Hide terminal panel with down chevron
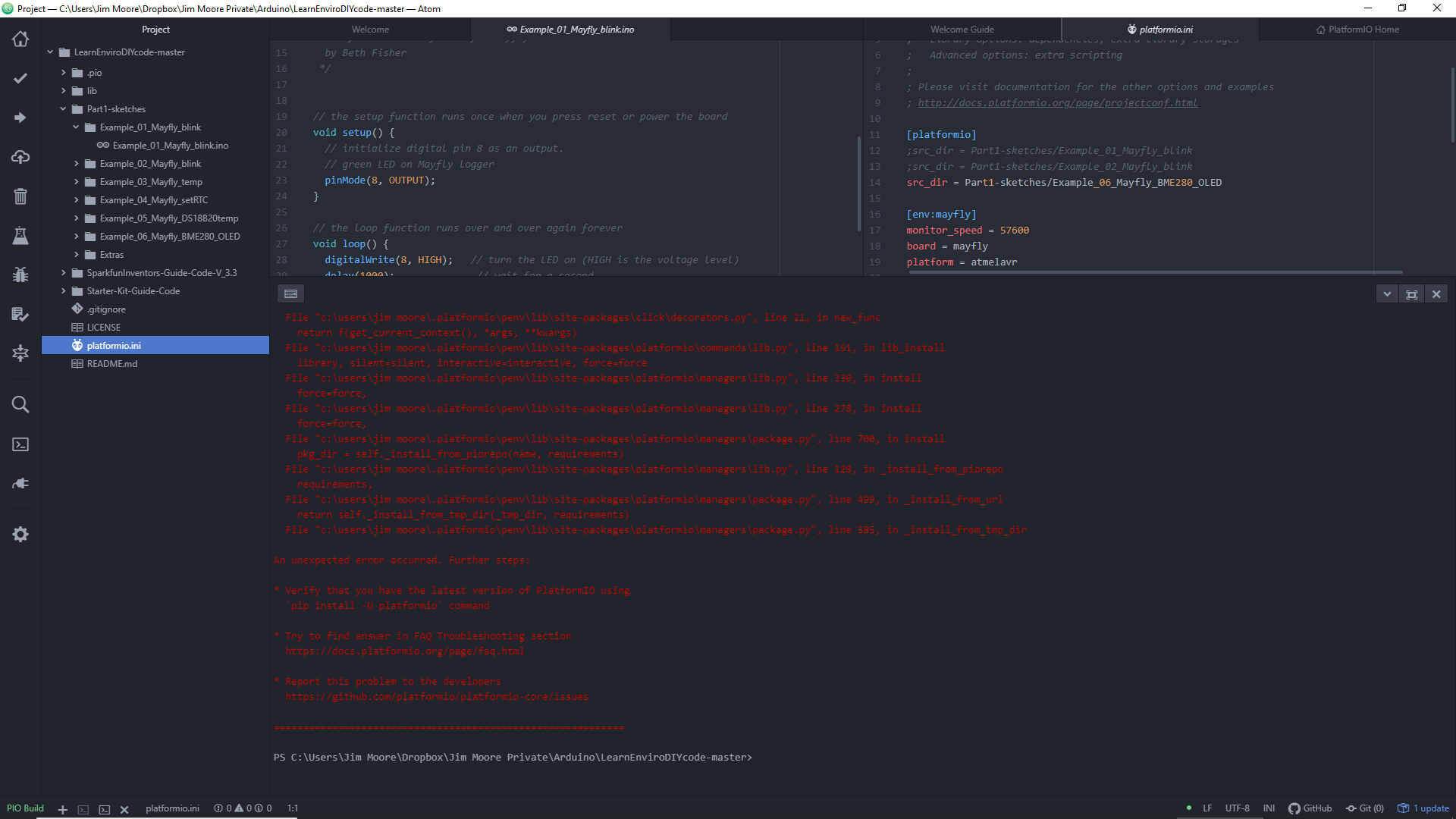 pyautogui.click(x=1387, y=294)
